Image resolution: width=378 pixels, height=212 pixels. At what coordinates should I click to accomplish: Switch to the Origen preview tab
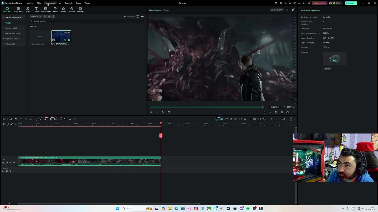(x=166, y=10)
